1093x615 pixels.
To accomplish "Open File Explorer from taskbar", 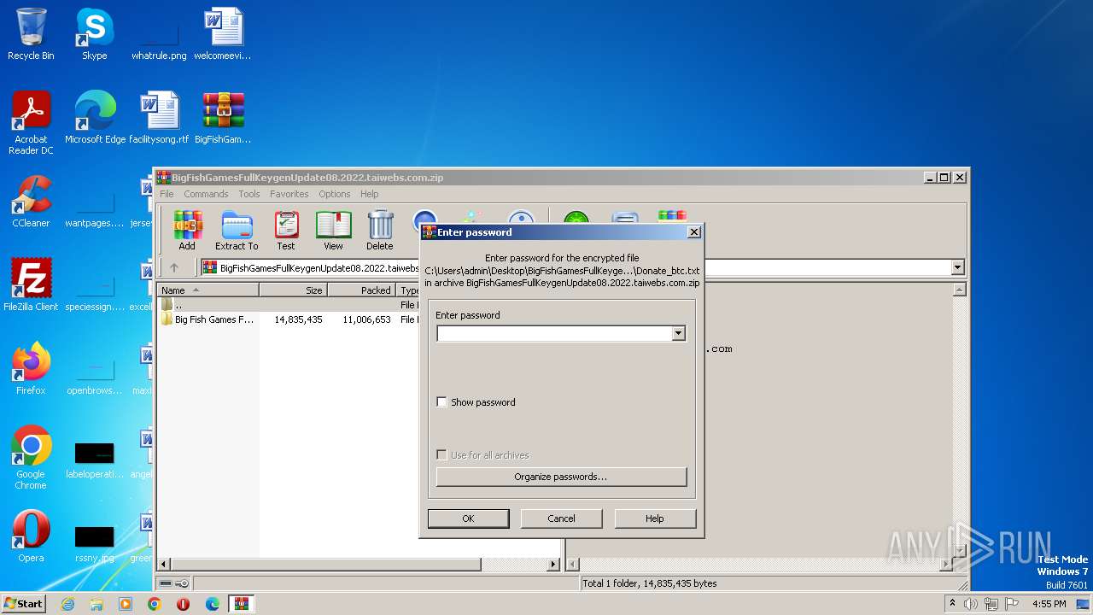I will click(96, 604).
